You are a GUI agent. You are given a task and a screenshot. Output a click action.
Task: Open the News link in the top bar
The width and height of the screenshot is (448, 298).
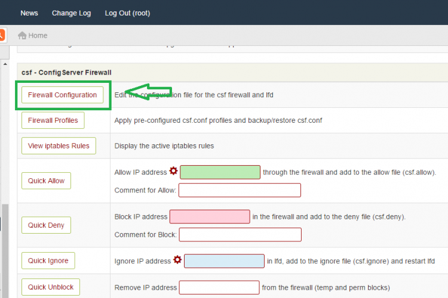29,13
